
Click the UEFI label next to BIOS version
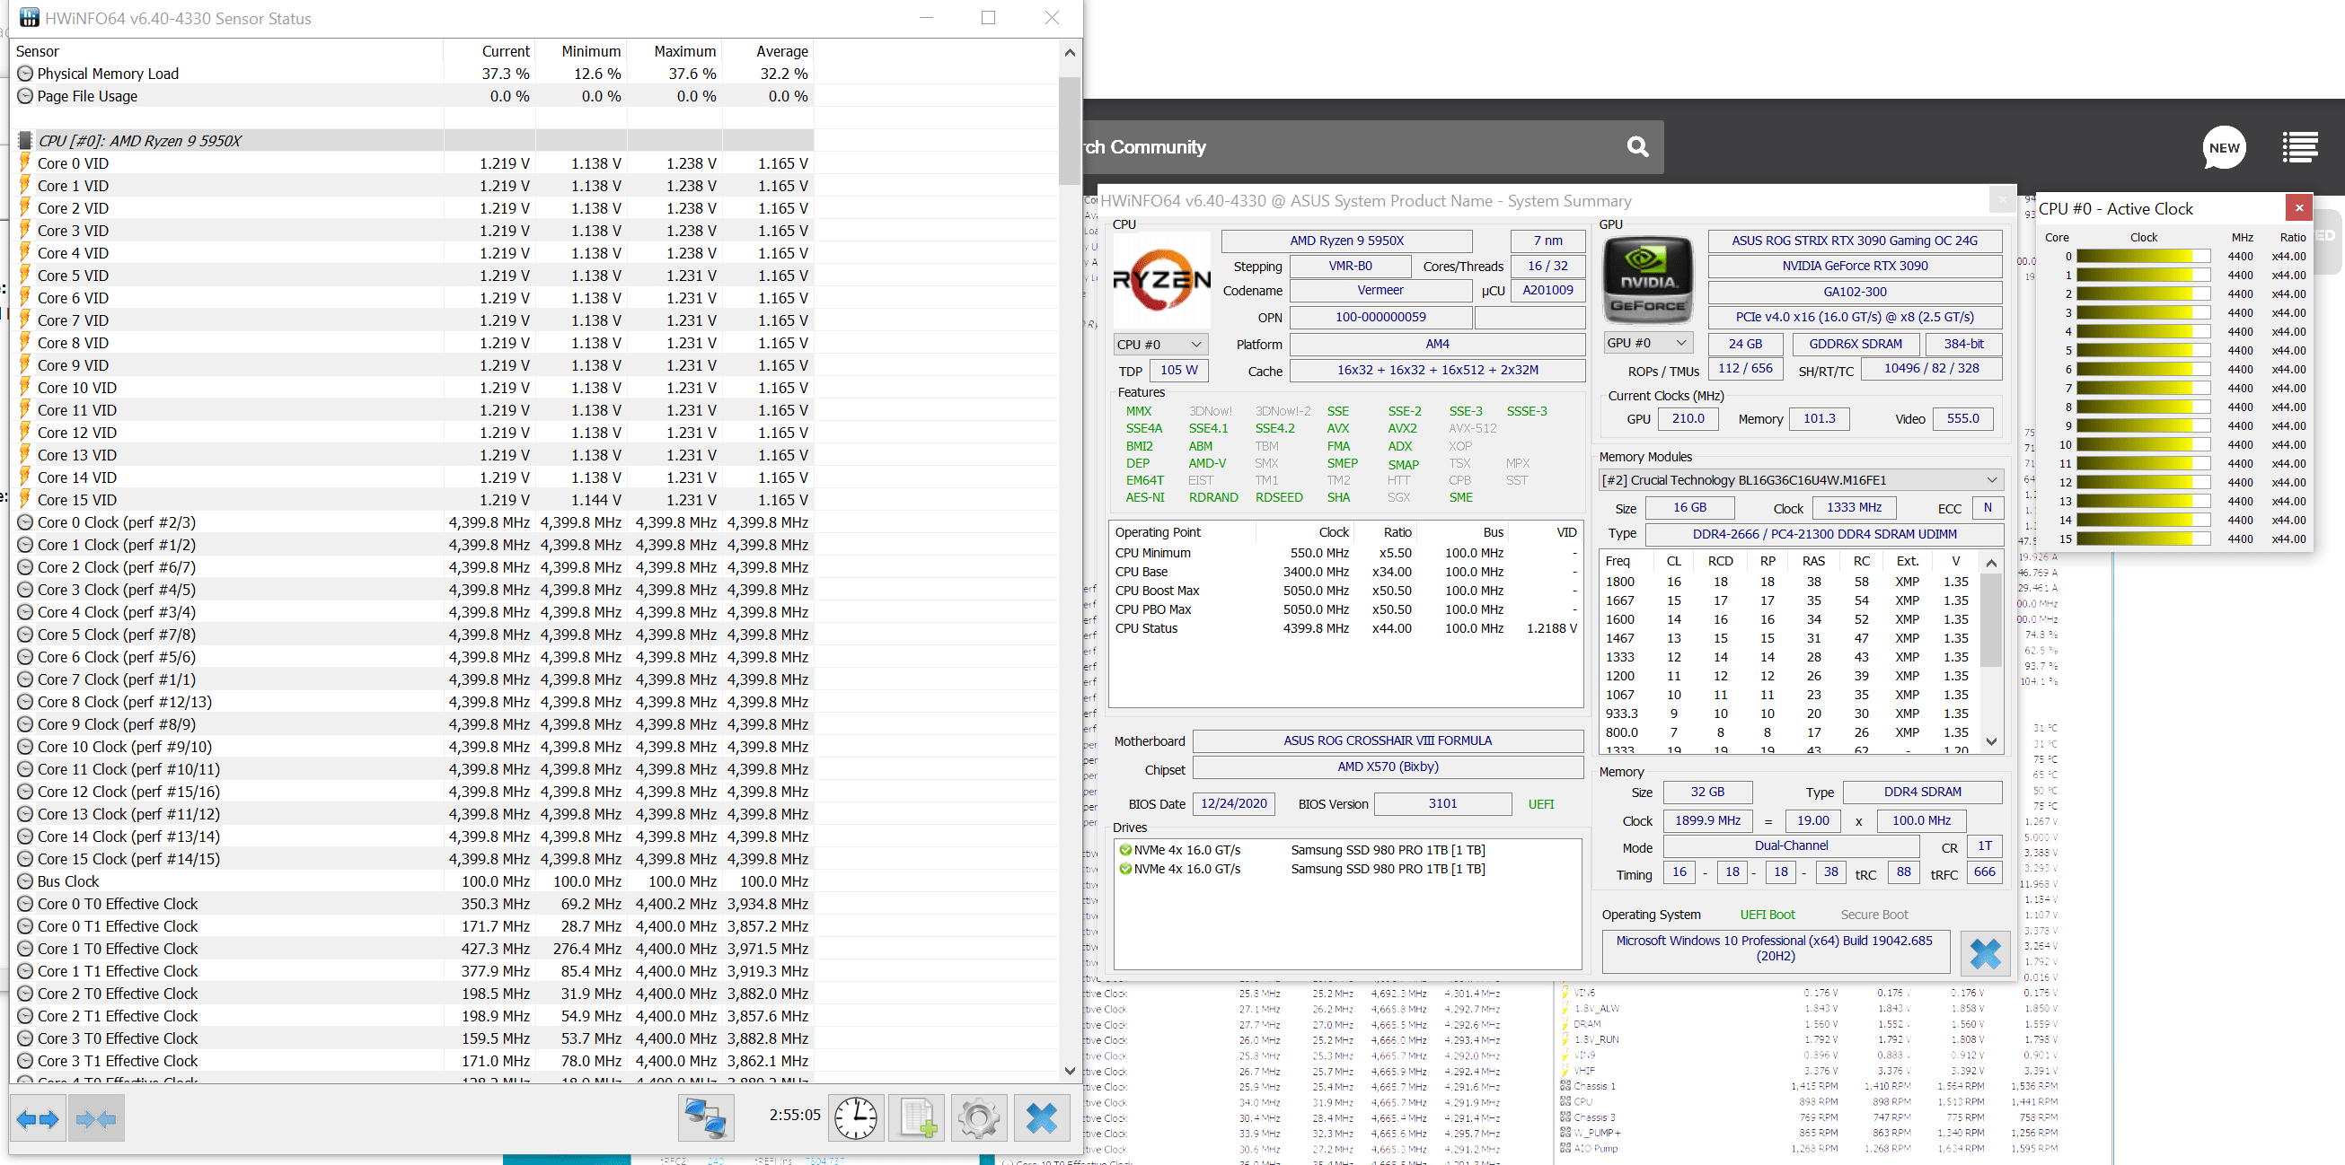1541,804
